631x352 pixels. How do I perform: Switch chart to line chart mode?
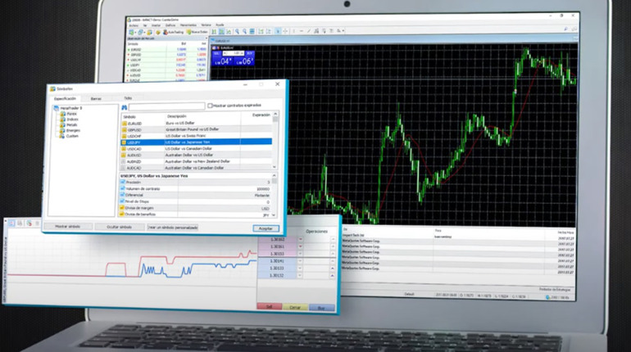tap(229, 31)
